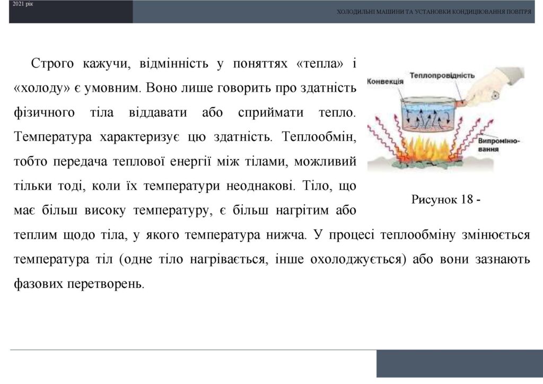Click the dark header block top left

[71, 12]
